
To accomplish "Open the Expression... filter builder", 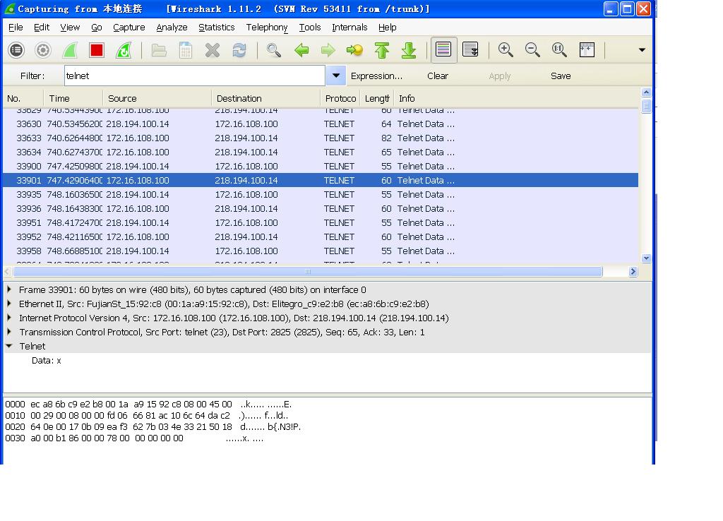I will coord(376,76).
